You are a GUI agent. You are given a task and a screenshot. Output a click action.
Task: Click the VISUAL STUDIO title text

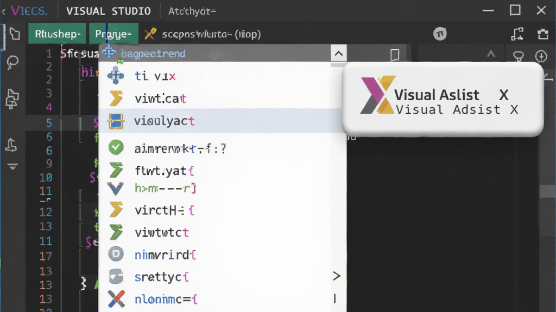(109, 11)
